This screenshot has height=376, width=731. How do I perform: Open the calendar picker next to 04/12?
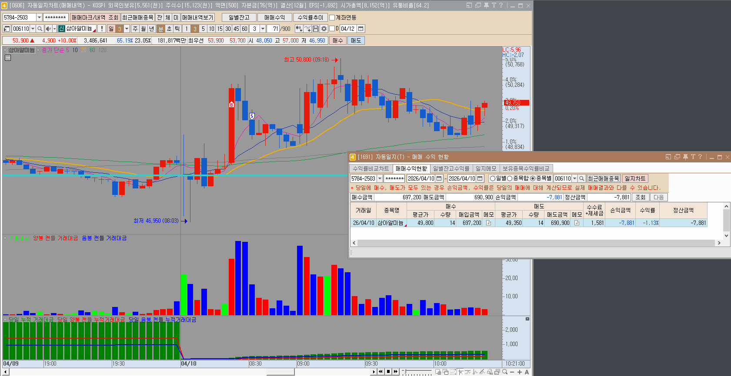point(360,29)
